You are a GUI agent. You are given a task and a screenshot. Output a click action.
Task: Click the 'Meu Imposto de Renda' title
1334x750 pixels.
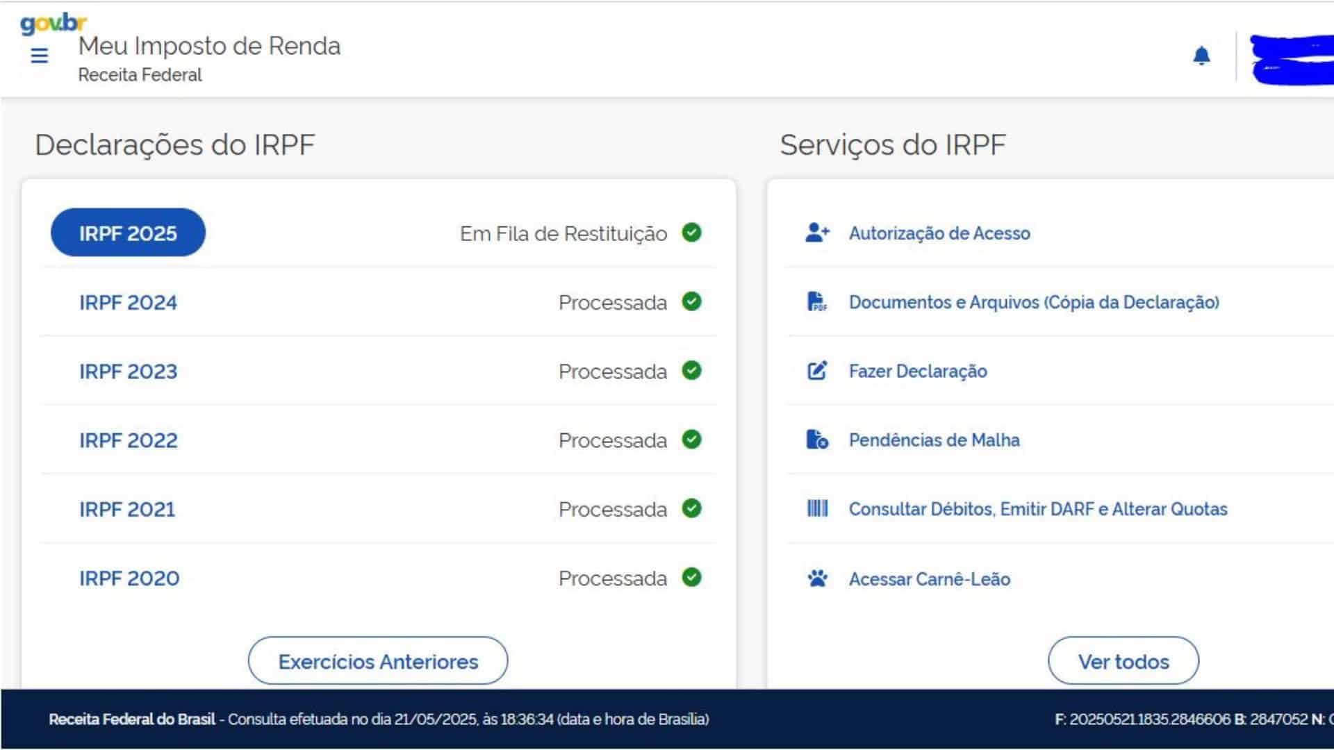point(209,46)
